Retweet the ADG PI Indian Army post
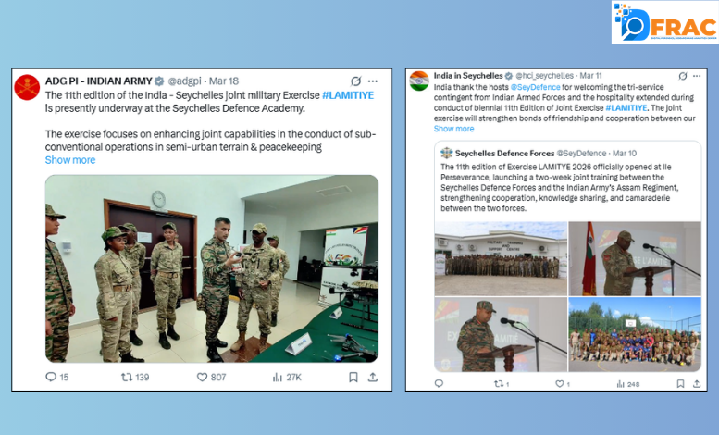The height and width of the screenshot is (435, 719). coord(127,378)
